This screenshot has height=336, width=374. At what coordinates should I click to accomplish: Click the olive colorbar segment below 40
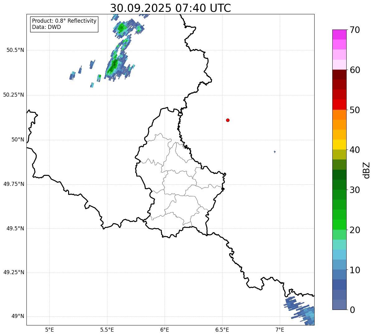tap(339, 154)
